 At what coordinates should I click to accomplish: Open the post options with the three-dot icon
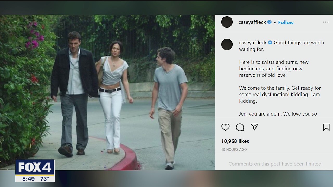tap(325, 22)
